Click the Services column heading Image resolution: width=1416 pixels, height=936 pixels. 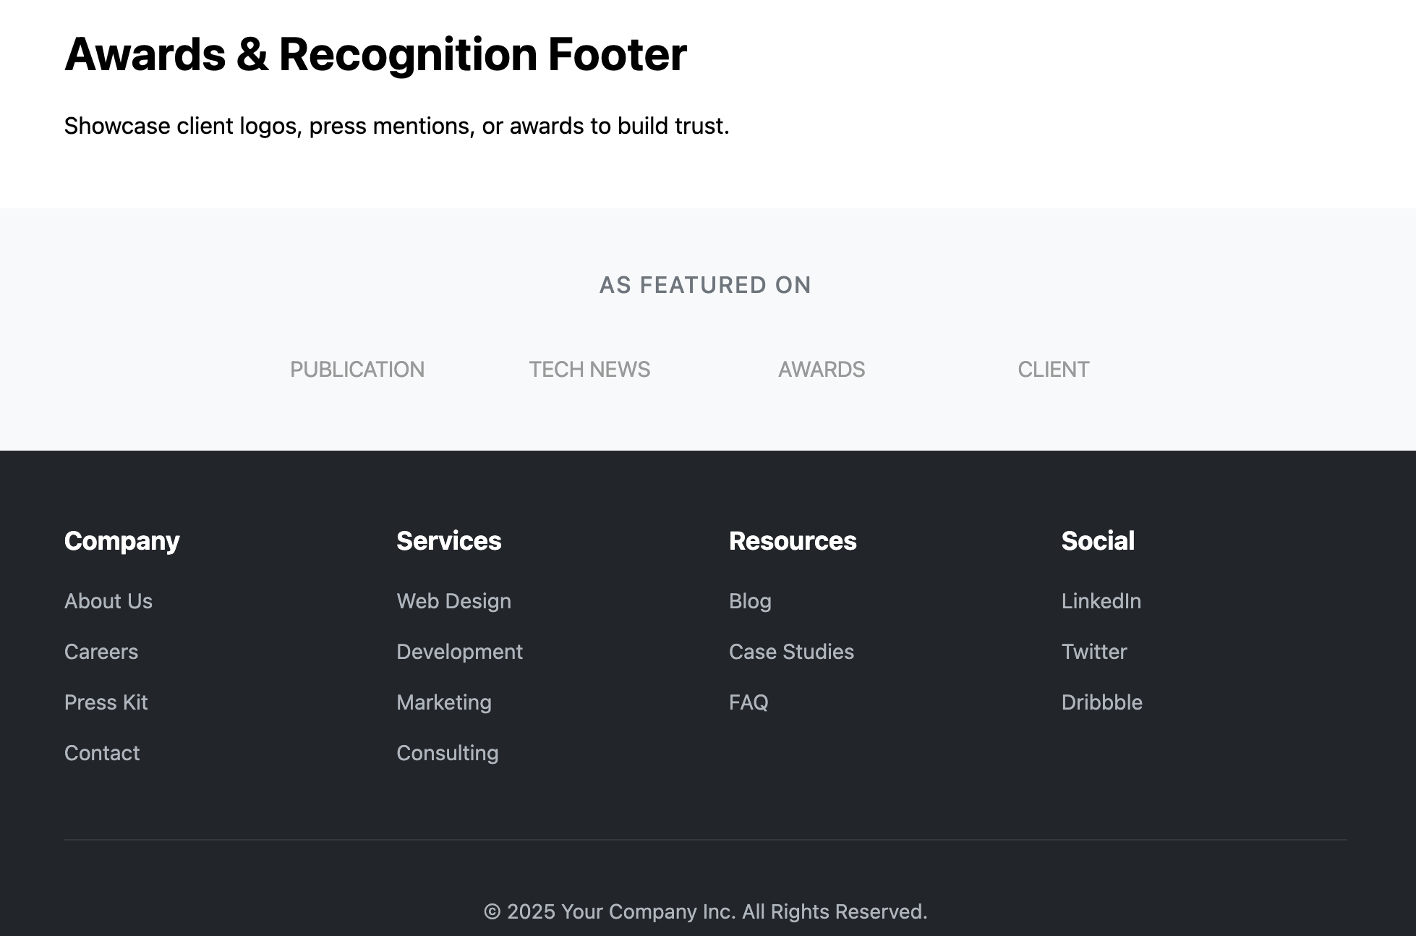click(449, 541)
